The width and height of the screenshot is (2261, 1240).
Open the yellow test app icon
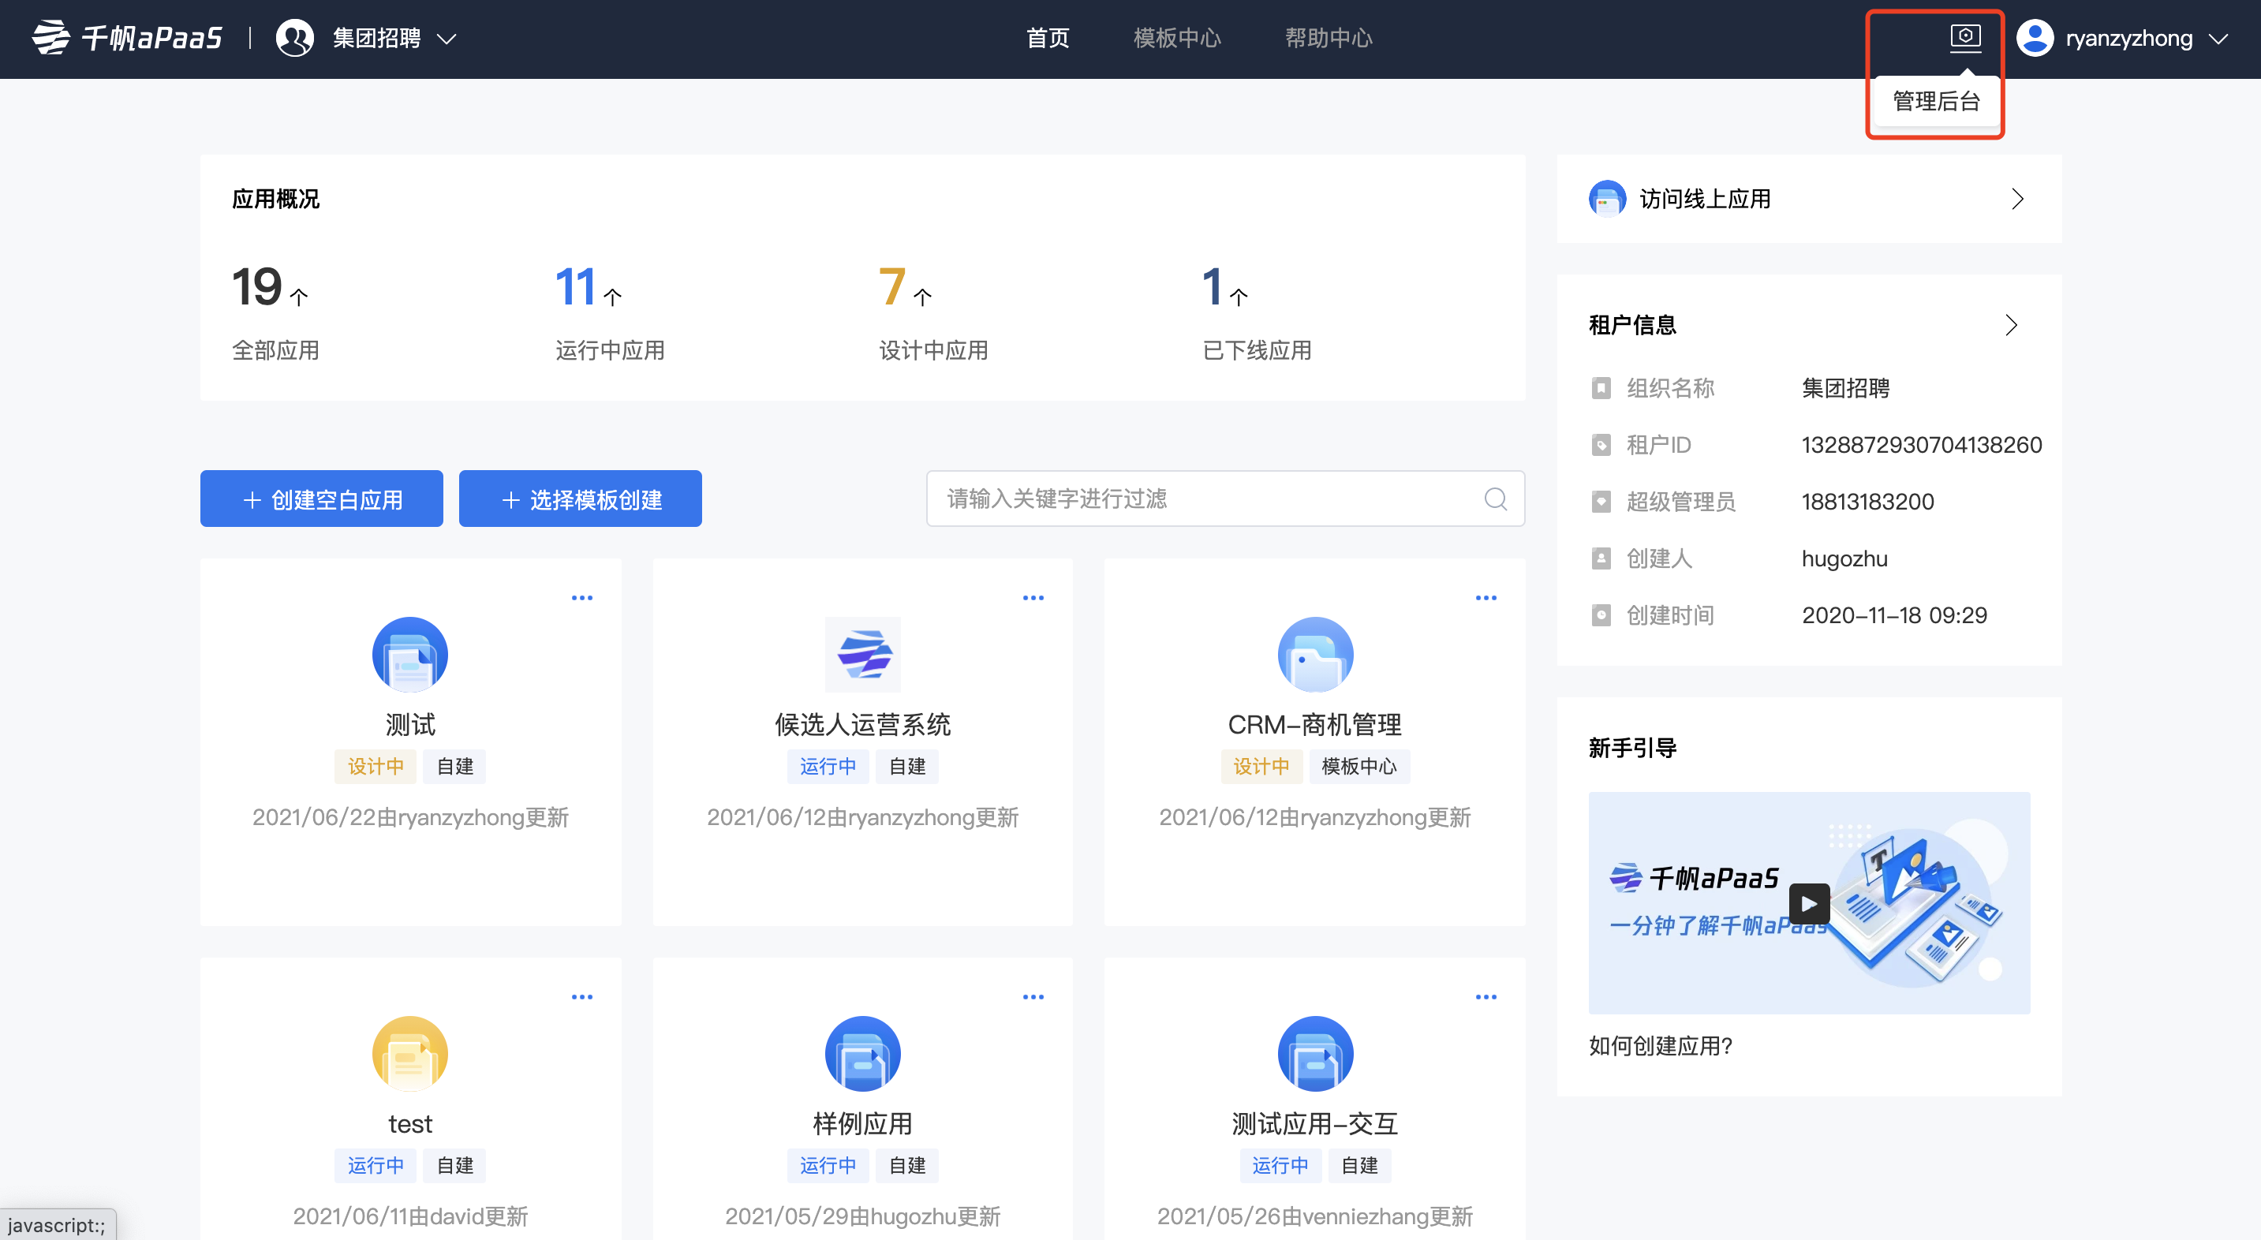tap(410, 1053)
